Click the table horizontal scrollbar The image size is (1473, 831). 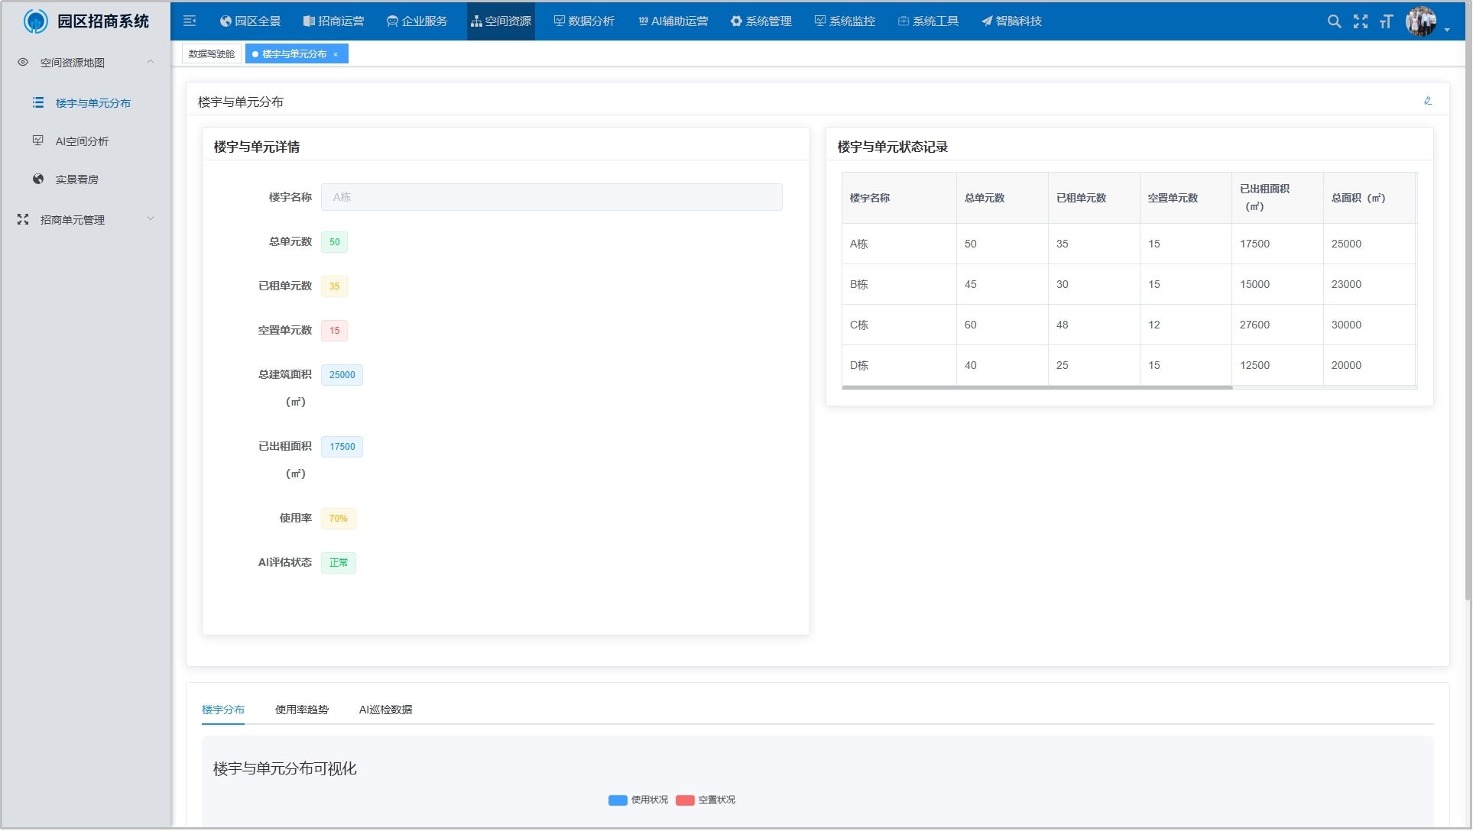point(1037,388)
